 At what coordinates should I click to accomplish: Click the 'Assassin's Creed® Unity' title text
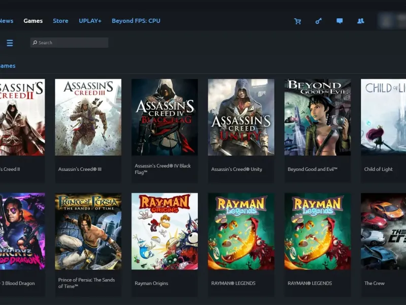point(236,169)
